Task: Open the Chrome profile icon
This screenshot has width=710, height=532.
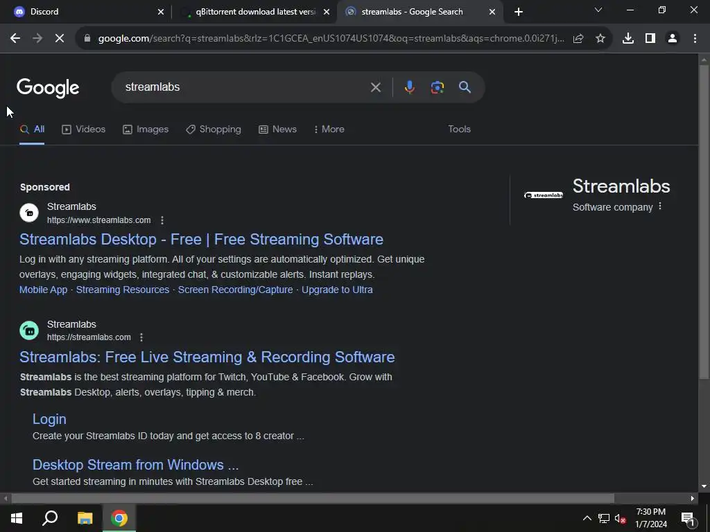Action: click(x=673, y=39)
